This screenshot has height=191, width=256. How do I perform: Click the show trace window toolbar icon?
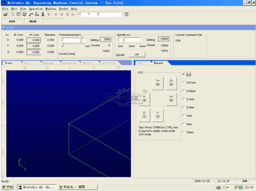(x=25, y=15)
